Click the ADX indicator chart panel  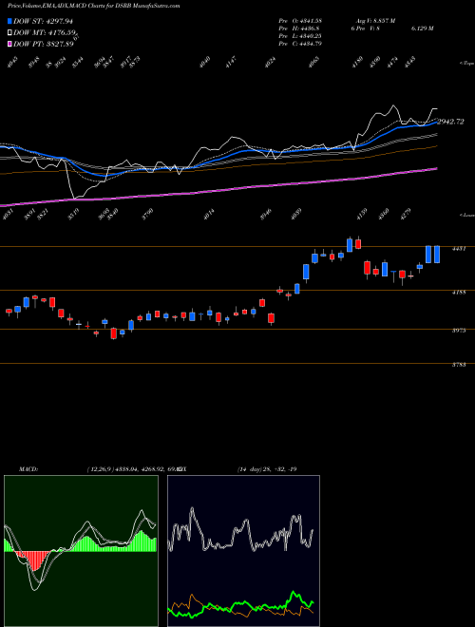pyautogui.click(x=243, y=551)
